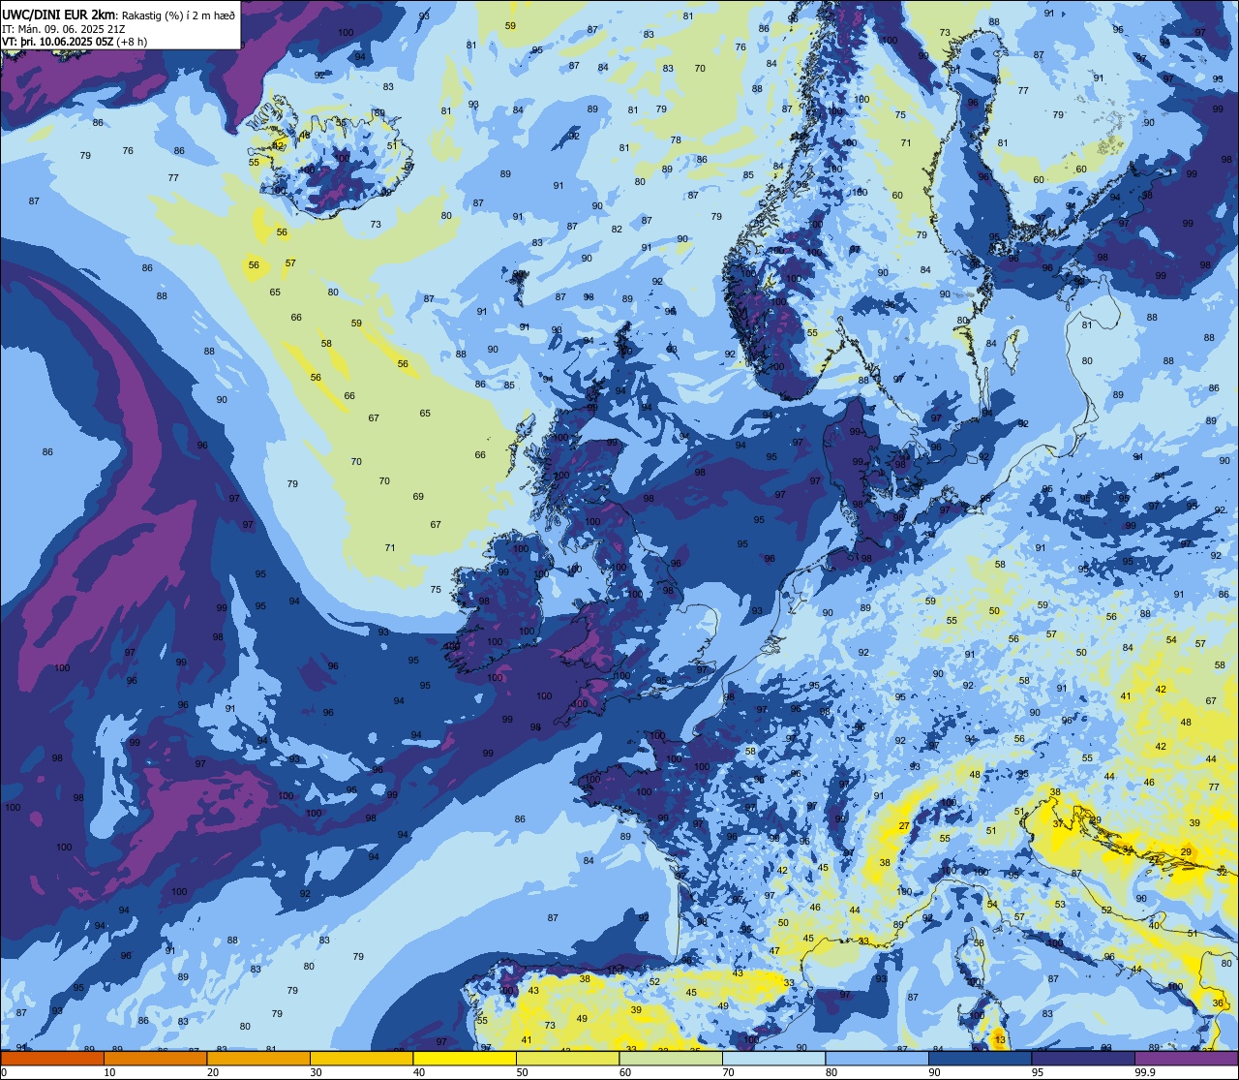Viewport: 1239px width, 1080px height.
Task: Click the legend scale label 95
Action: click(1037, 1072)
